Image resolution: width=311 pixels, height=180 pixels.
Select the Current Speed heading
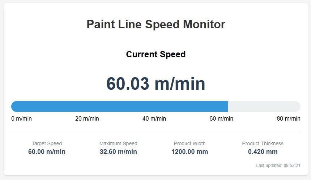tap(155, 54)
